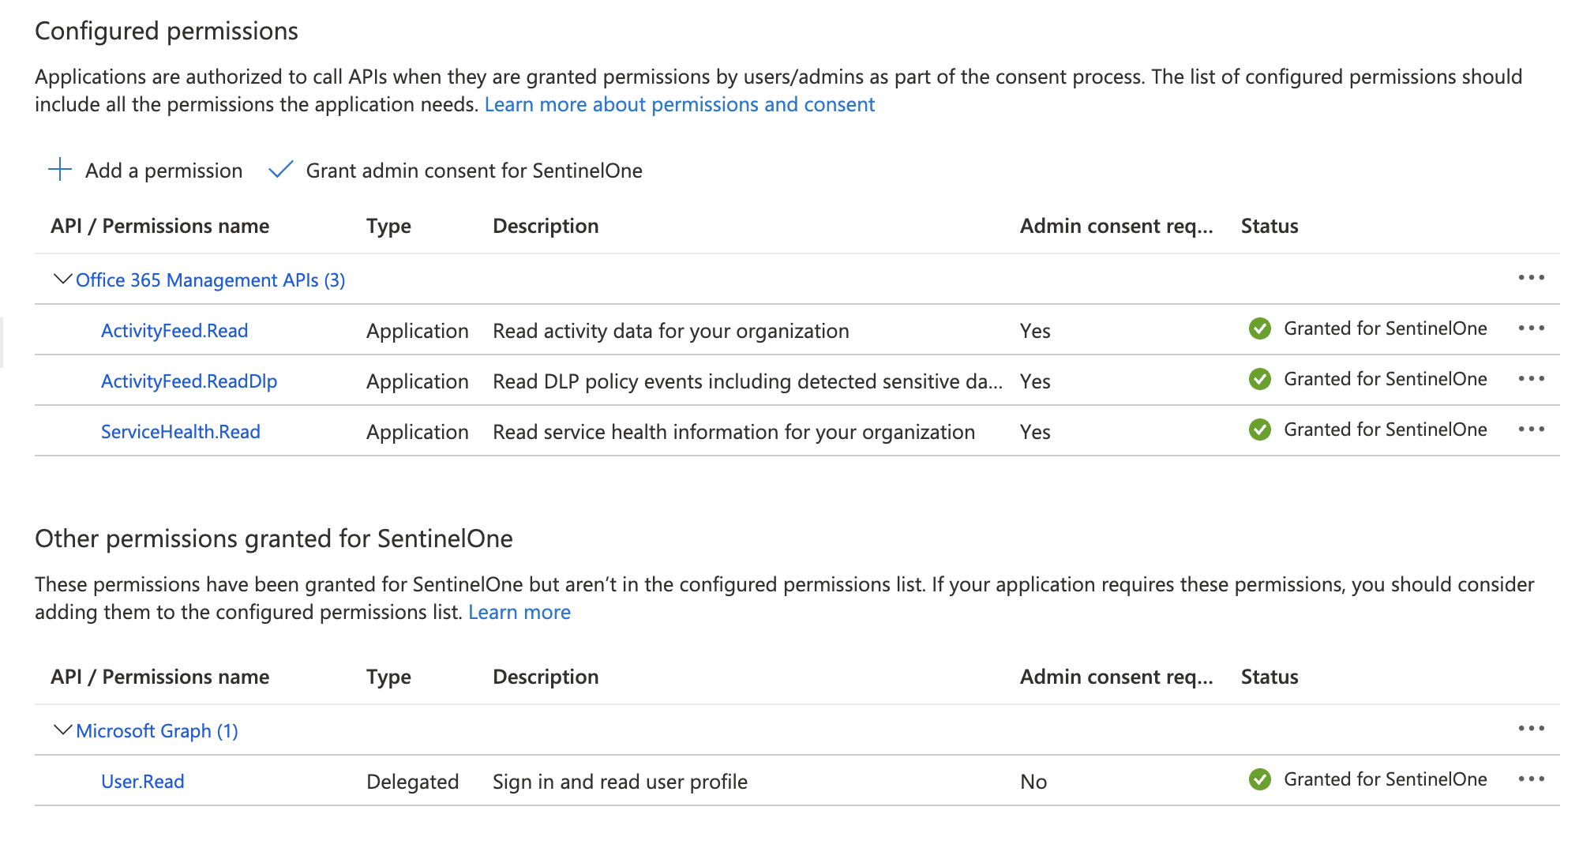Viewport: 1579px width, 848px height.
Task: Open the ActivityFeed.Read permission
Action: tap(174, 331)
